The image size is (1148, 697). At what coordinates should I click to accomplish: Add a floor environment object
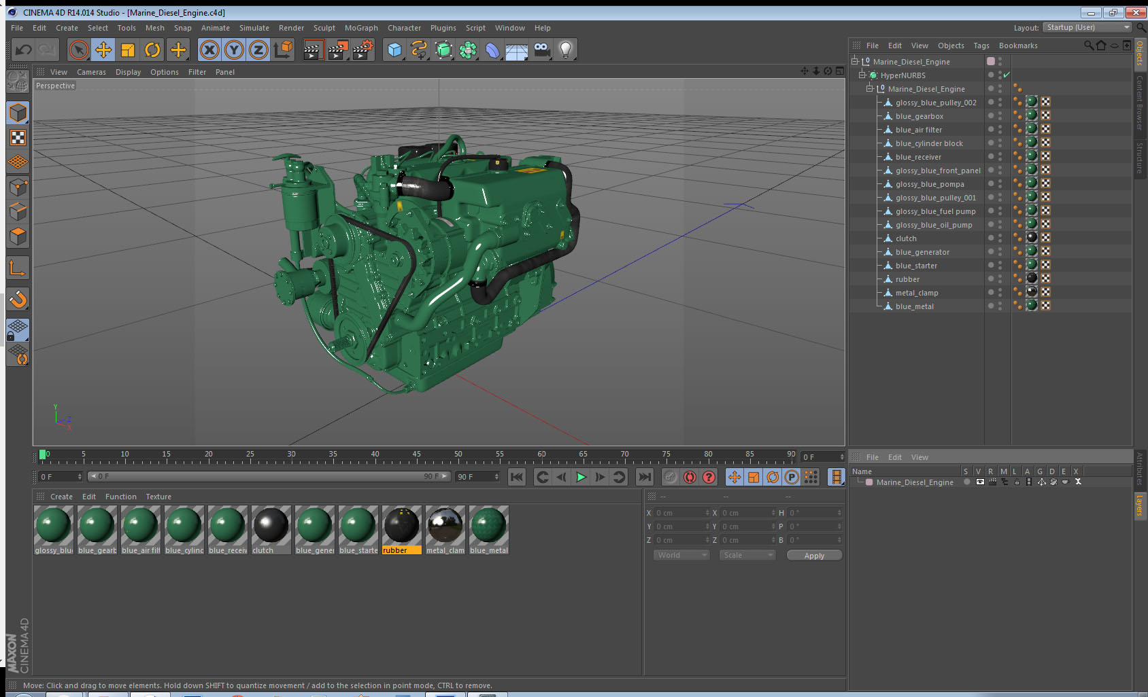click(517, 50)
